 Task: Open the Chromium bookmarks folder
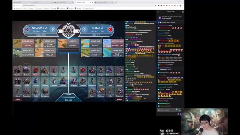(x=38, y=8)
